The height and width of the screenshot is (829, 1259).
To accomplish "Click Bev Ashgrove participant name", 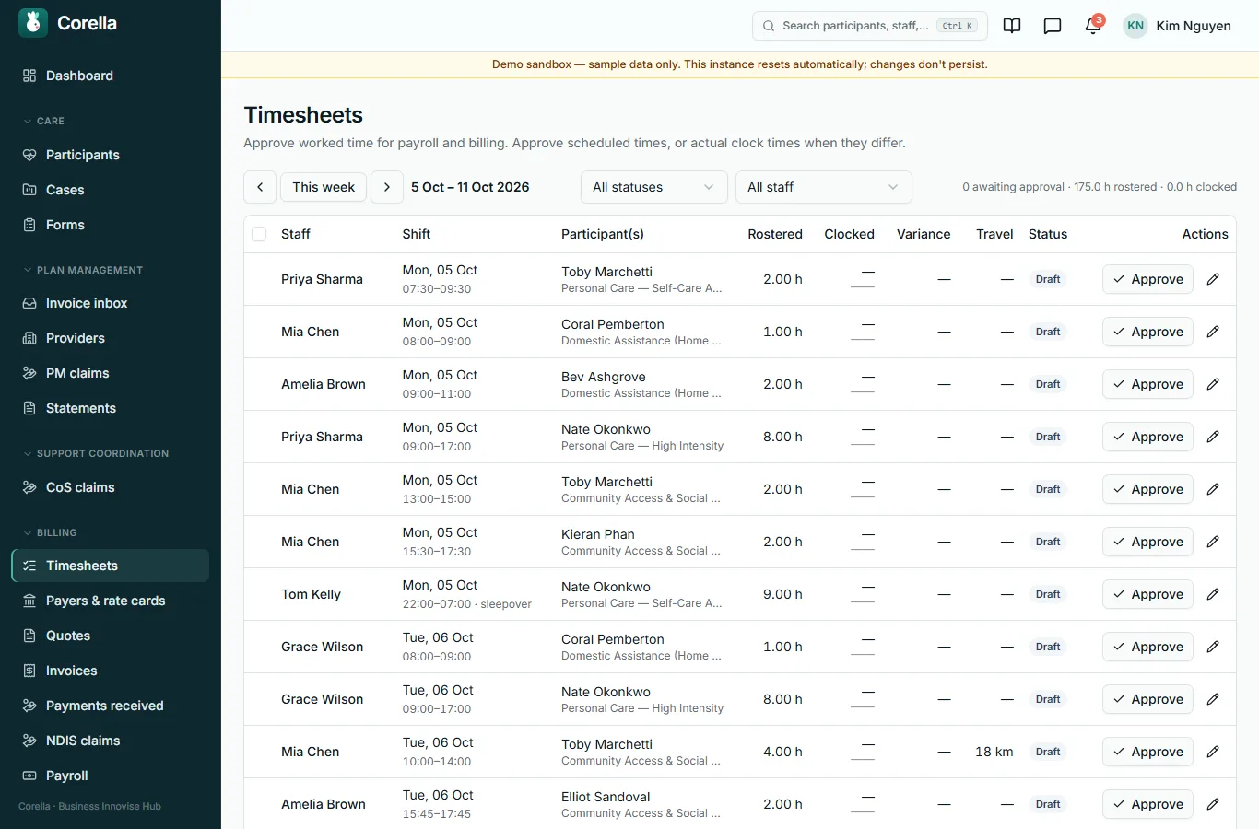I will tap(604, 377).
